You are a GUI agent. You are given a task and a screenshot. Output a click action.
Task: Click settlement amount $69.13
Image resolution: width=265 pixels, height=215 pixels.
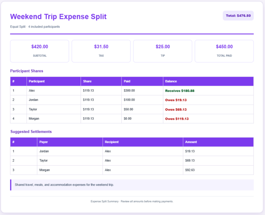[190, 160]
